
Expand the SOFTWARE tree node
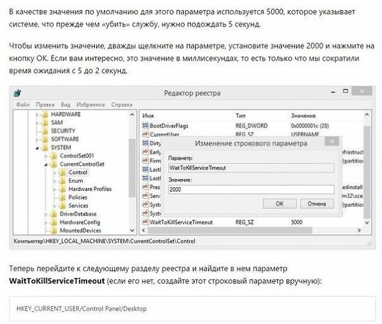click(x=38, y=139)
